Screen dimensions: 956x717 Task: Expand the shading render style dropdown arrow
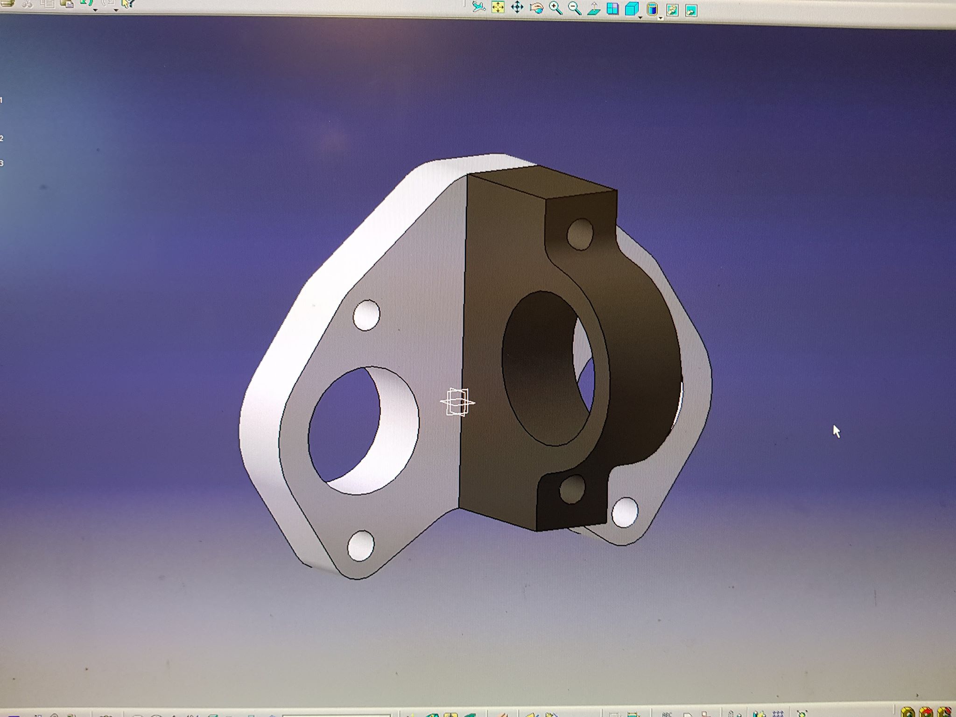661,18
